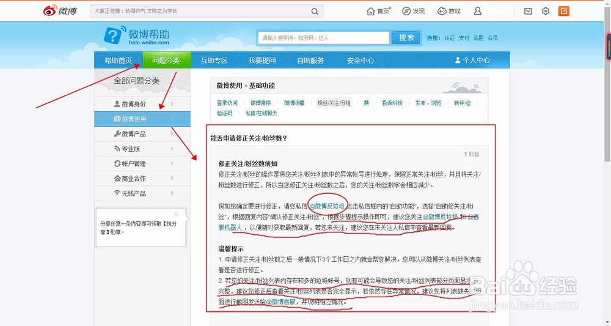Open the 微博排序 subcategory
This screenshot has width=611, height=326.
coord(261,103)
